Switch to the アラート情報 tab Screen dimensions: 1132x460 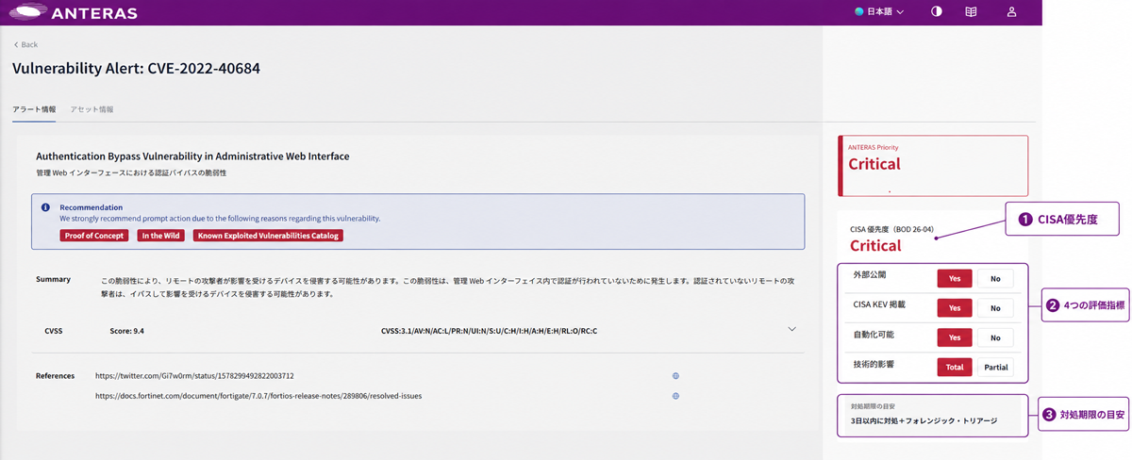tap(34, 109)
